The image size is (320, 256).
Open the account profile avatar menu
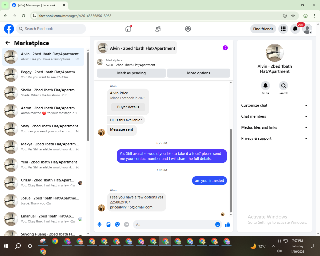click(x=307, y=29)
